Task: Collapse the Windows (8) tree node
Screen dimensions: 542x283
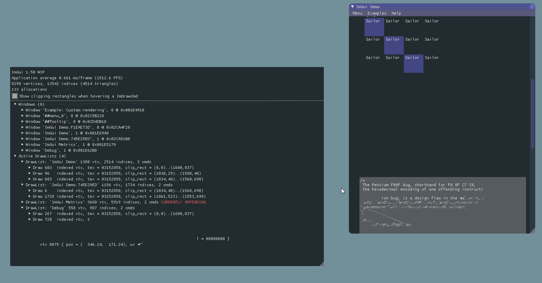Action: 15,104
